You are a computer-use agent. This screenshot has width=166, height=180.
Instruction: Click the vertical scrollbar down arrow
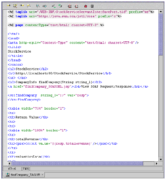point(161,159)
